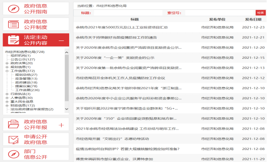Click the tree panel scroll-up arrow
Image resolution: width=267 pixels, height=162 pixels.
[67, 52]
